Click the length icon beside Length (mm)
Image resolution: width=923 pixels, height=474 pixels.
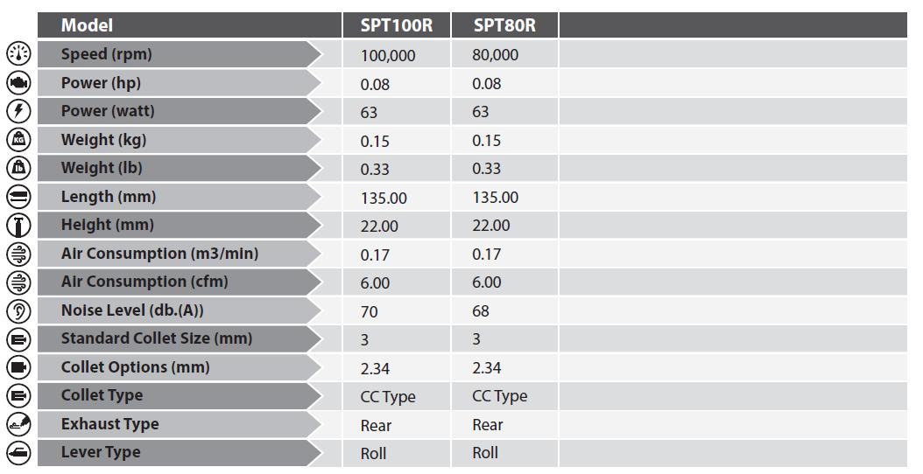coord(18,197)
